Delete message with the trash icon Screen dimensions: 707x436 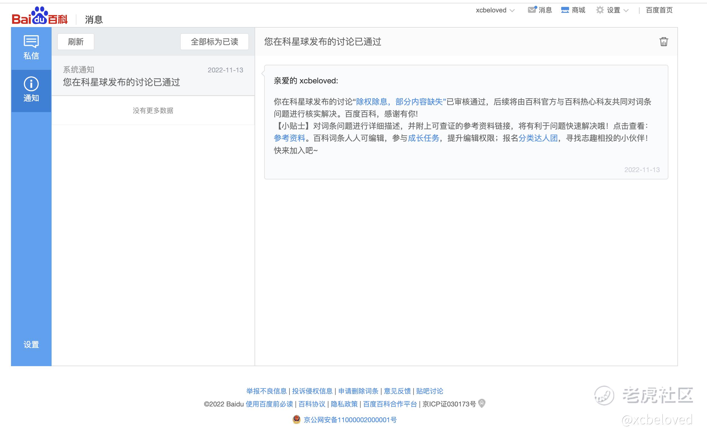point(663,41)
